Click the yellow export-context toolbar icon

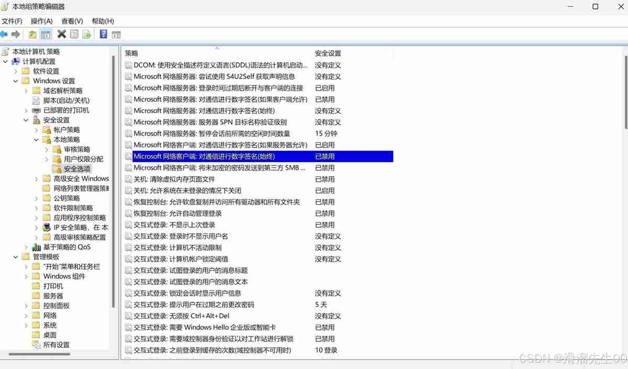(x=32, y=33)
